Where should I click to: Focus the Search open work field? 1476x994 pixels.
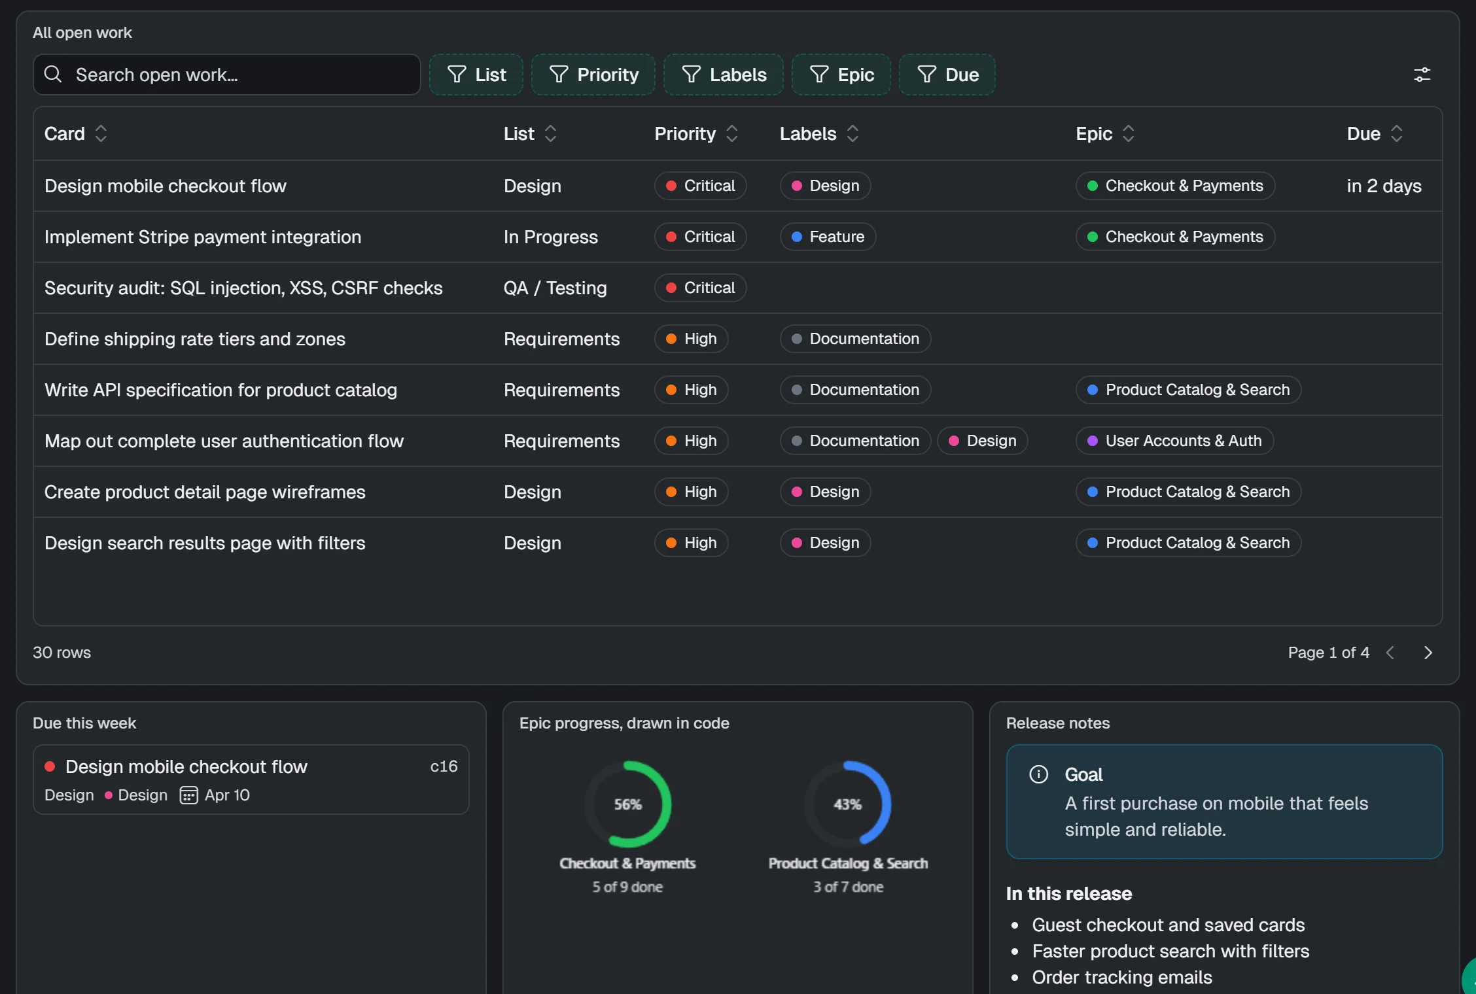click(x=227, y=75)
